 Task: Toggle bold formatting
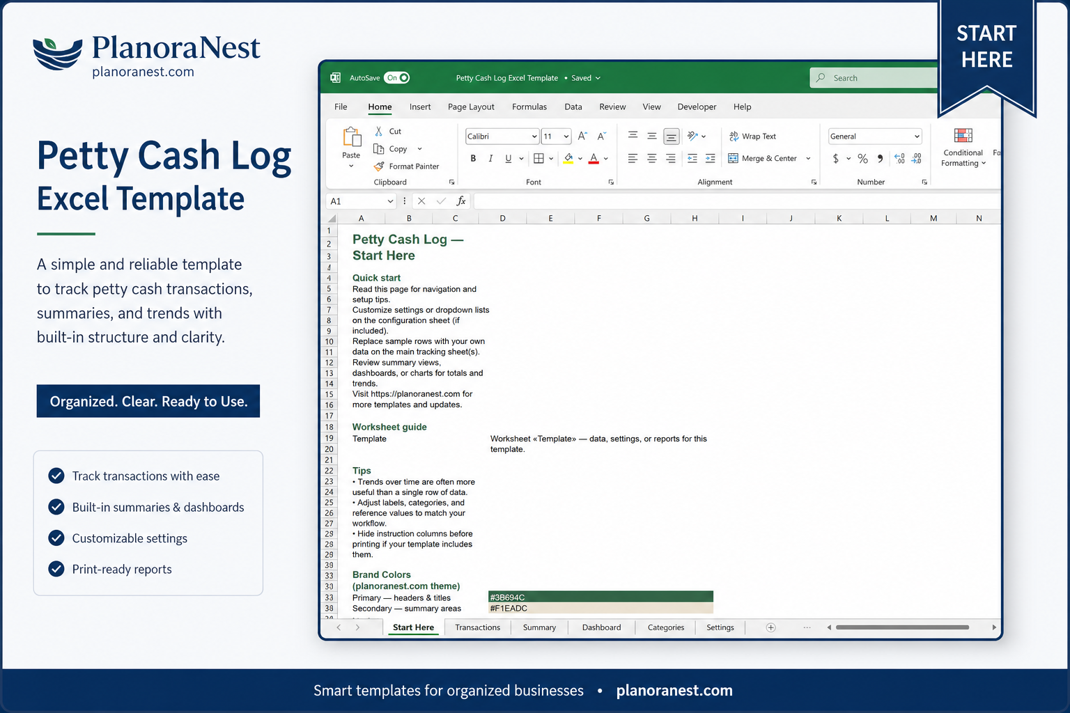473,159
